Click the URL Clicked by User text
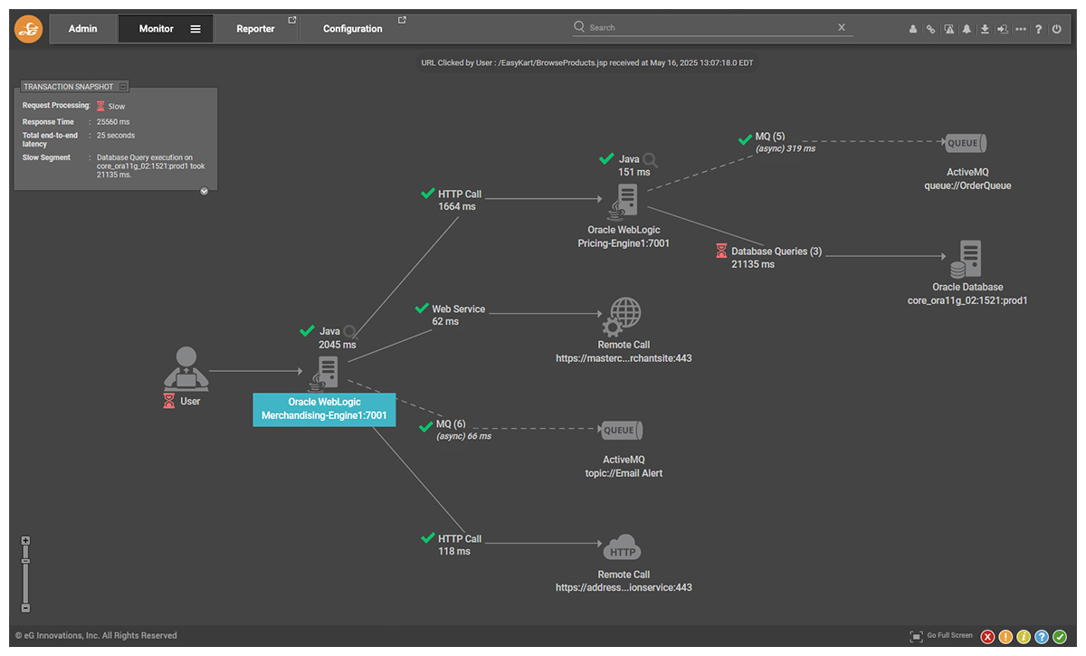This screenshot has height=656, width=1086. coord(587,63)
